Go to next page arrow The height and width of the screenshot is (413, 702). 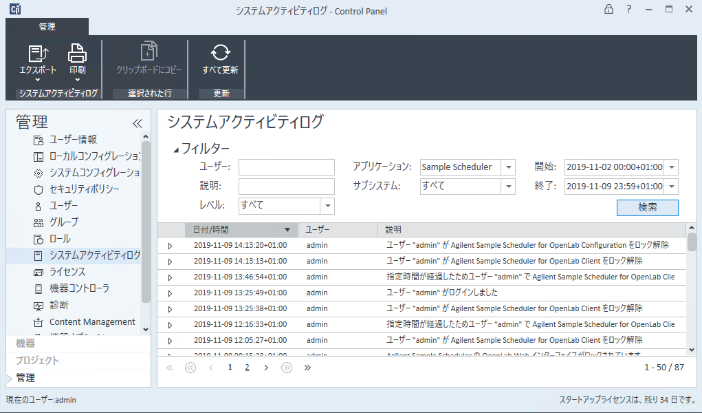point(266,368)
